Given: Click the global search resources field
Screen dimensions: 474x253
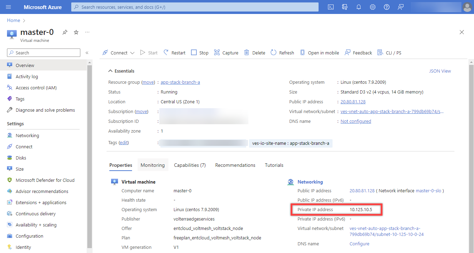Looking at the screenshot, I should [195, 7].
